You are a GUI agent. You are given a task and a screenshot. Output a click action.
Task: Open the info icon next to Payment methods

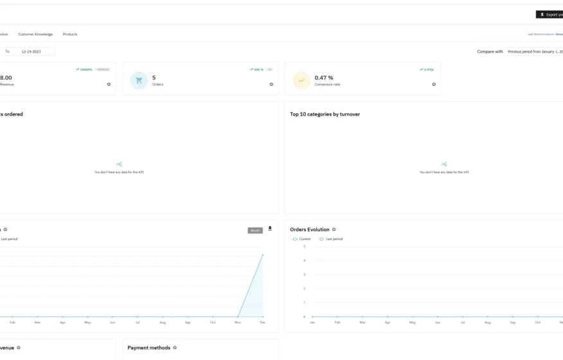(175, 348)
